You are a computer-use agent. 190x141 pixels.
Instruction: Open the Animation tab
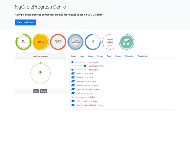point(129,56)
